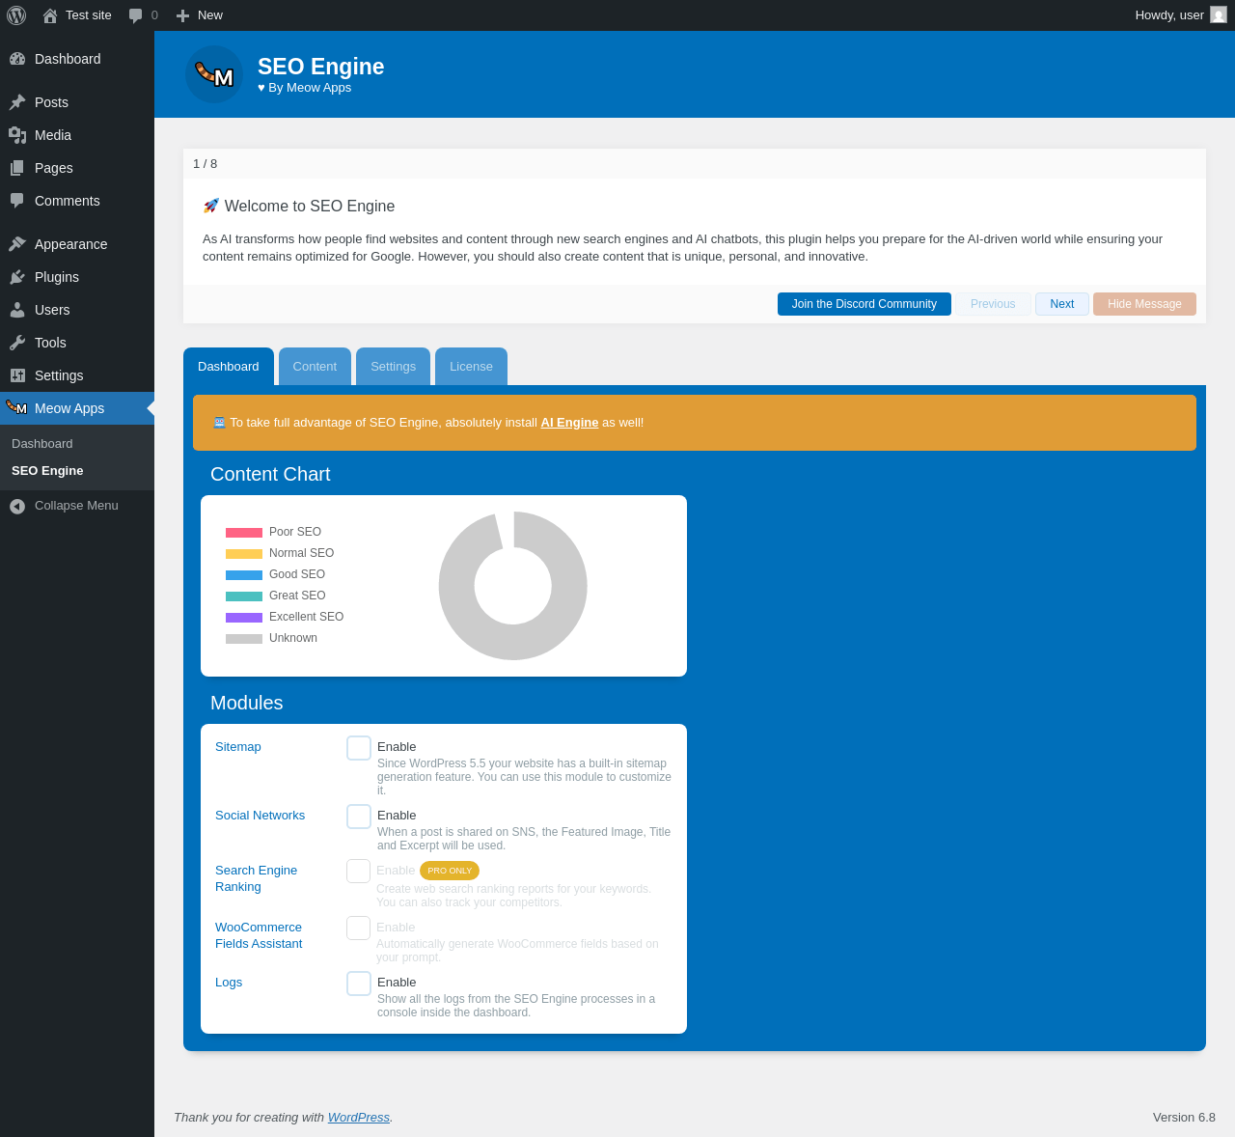Click the Plugins plug icon

pos(17,277)
